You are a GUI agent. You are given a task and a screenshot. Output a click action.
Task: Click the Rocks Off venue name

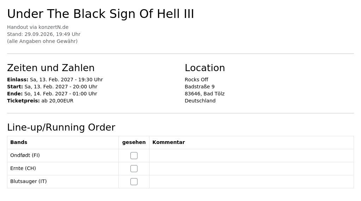click(x=196, y=80)
